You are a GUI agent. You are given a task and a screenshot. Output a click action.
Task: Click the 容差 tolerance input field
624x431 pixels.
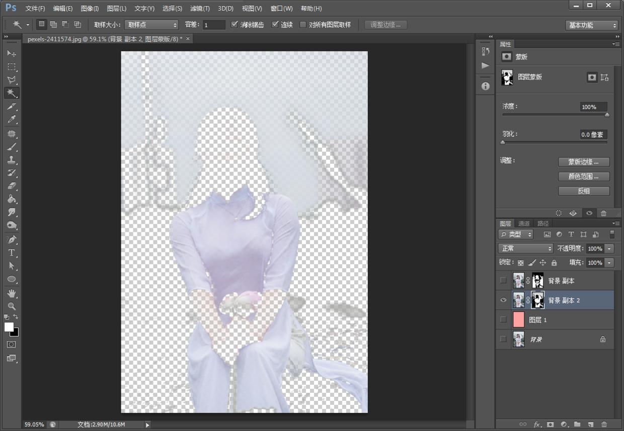coord(214,25)
